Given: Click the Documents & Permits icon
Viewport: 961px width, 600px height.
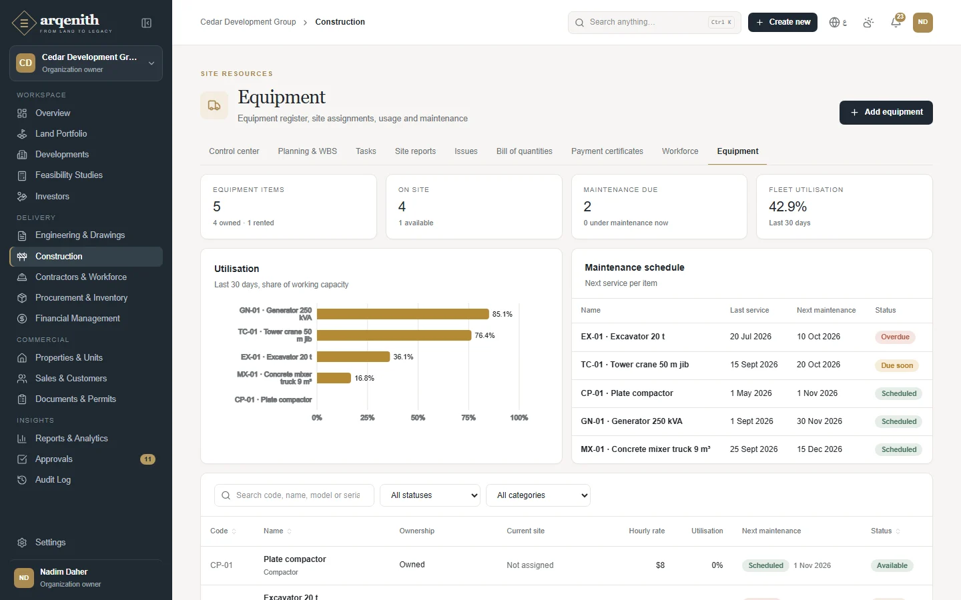Looking at the screenshot, I should click(22, 399).
